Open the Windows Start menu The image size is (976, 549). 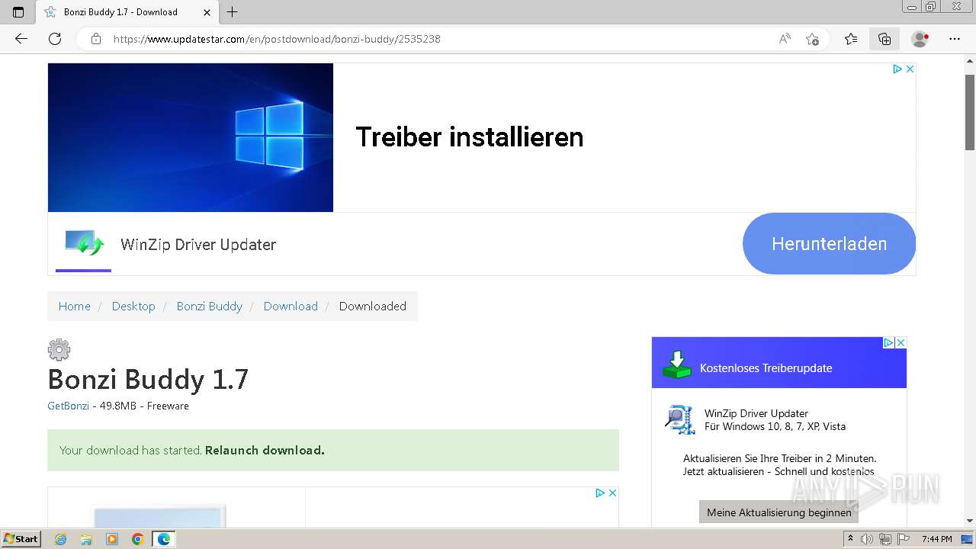[x=21, y=539]
